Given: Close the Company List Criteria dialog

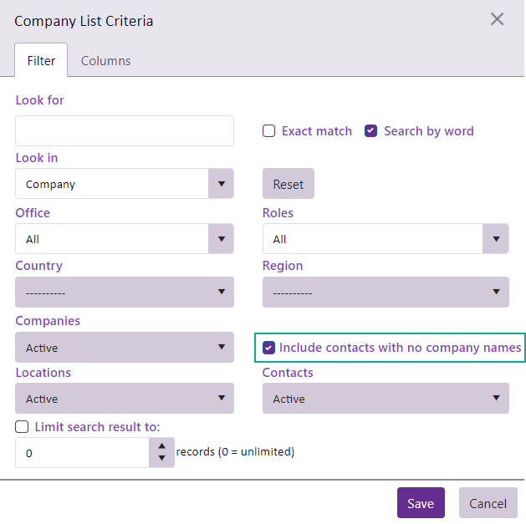Looking at the screenshot, I should click(497, 19).
